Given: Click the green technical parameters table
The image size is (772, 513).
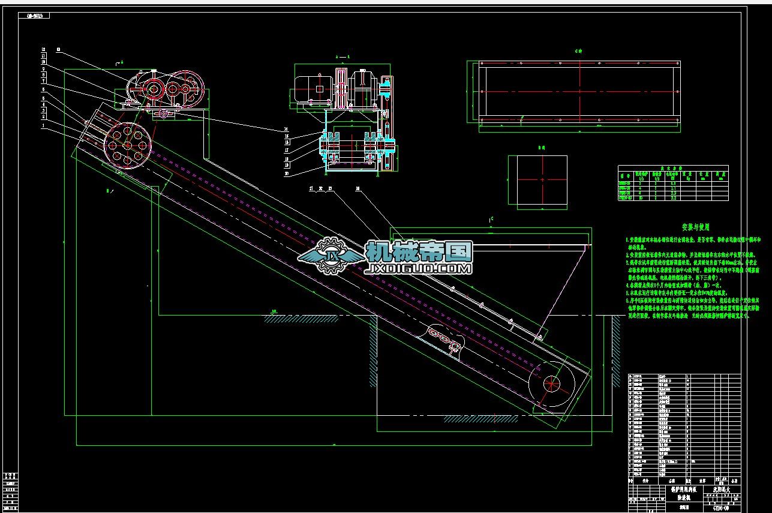Looking at the screenshot, I should [x=672, y=183].
